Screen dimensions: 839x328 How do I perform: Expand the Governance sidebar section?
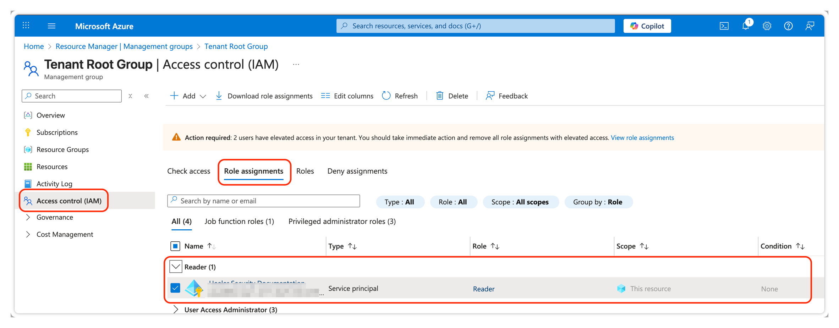coord(28,217)
